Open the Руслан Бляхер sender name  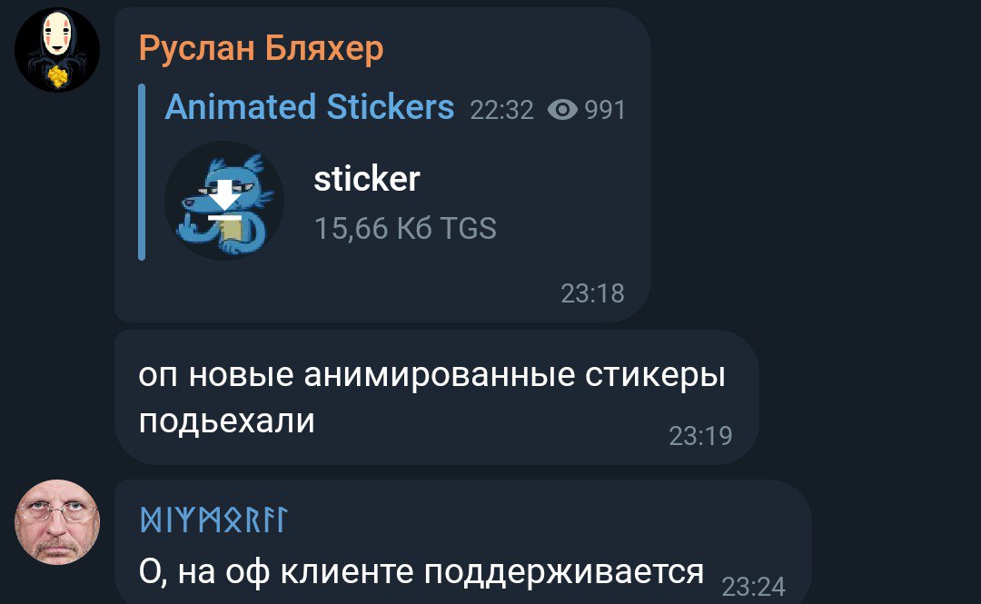tap(261, 48)
